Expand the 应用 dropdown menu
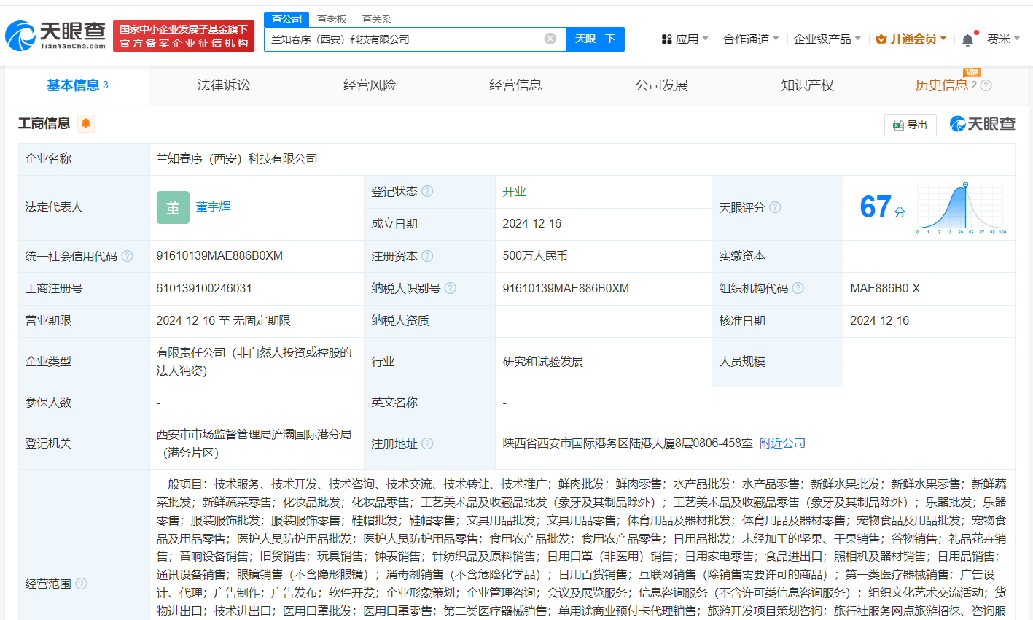Screen dimensions: 1033x620 (x=685, y=39)
